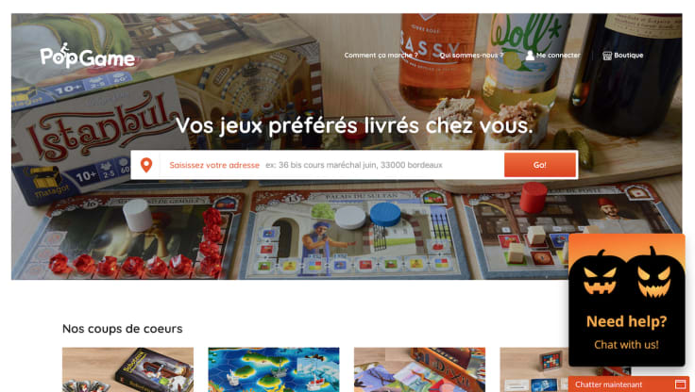This screenshot has width=695, height=392.
Task: Click the PopGame logo
Action: 87,56
